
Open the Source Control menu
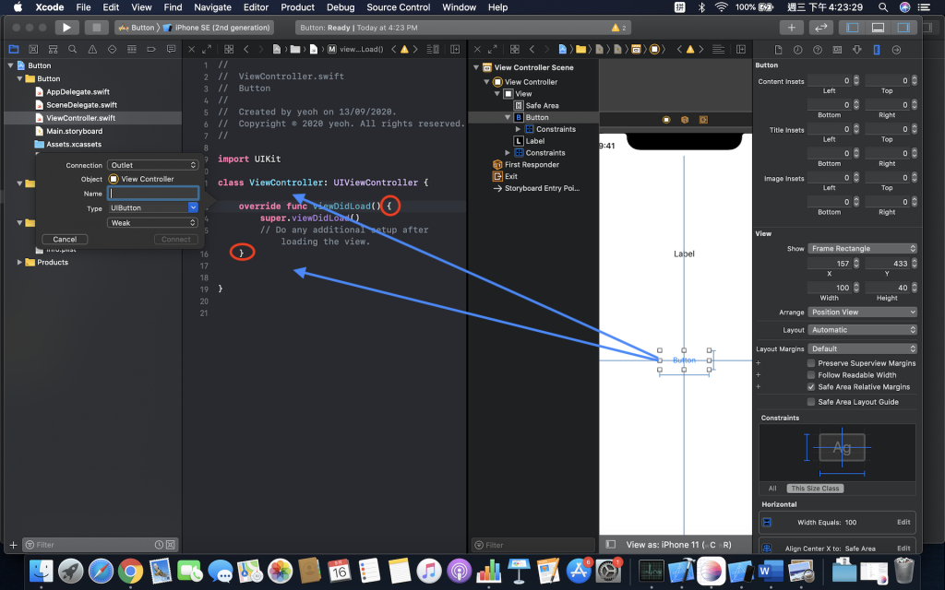click(399, 7)
